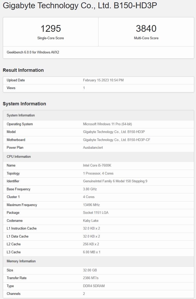Click the Transfer Rate label

coord(17,278)
